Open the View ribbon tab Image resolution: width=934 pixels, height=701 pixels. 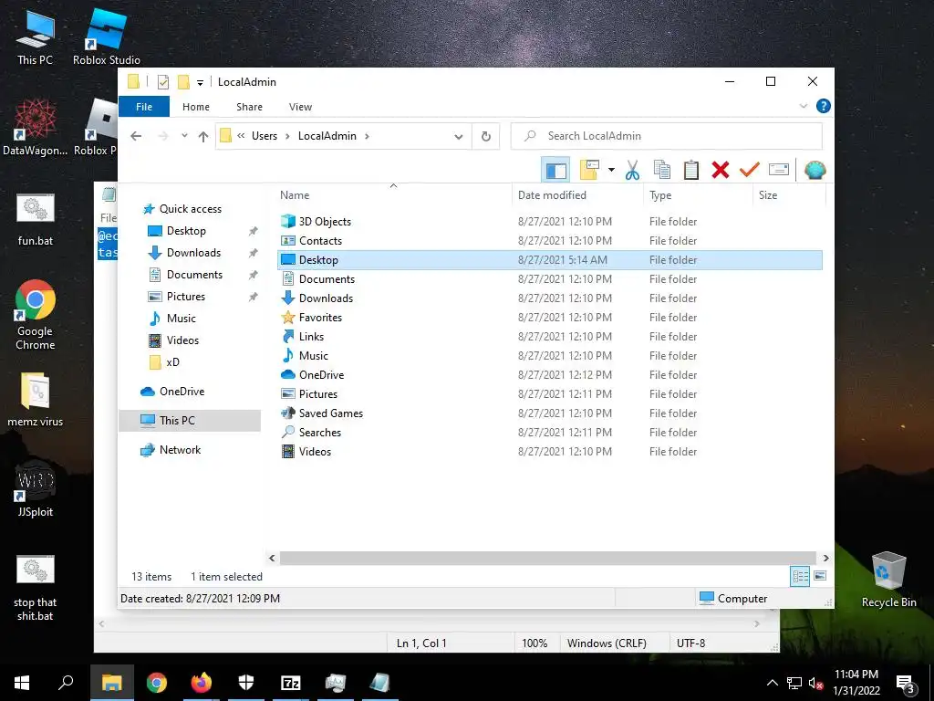click(300, 107)
